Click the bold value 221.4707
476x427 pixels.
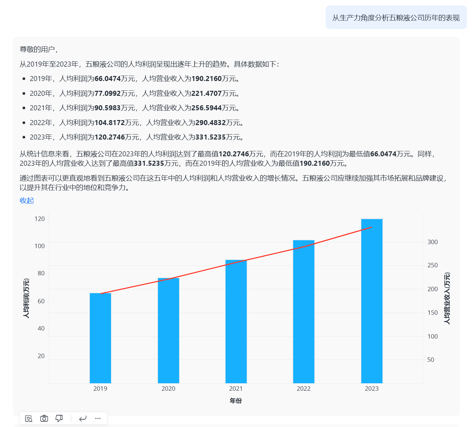(x=207, y=93)
